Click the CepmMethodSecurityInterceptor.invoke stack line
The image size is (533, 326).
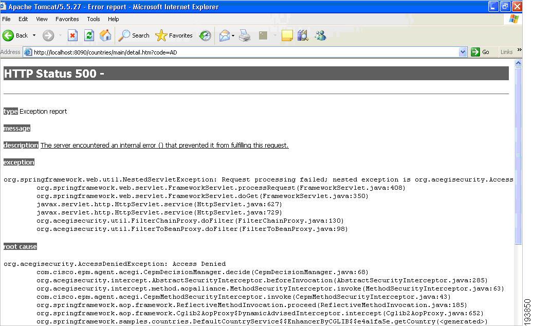tap(244, 297)
